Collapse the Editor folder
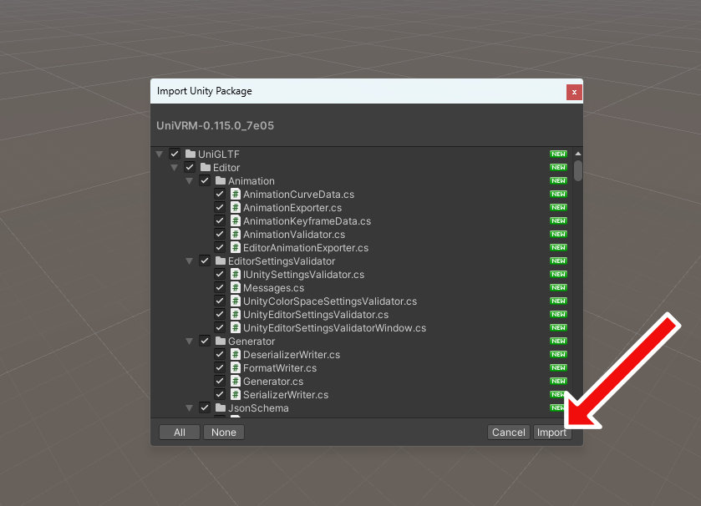The height and width of the screenshot is (506, 701). [x=175, y=168]
